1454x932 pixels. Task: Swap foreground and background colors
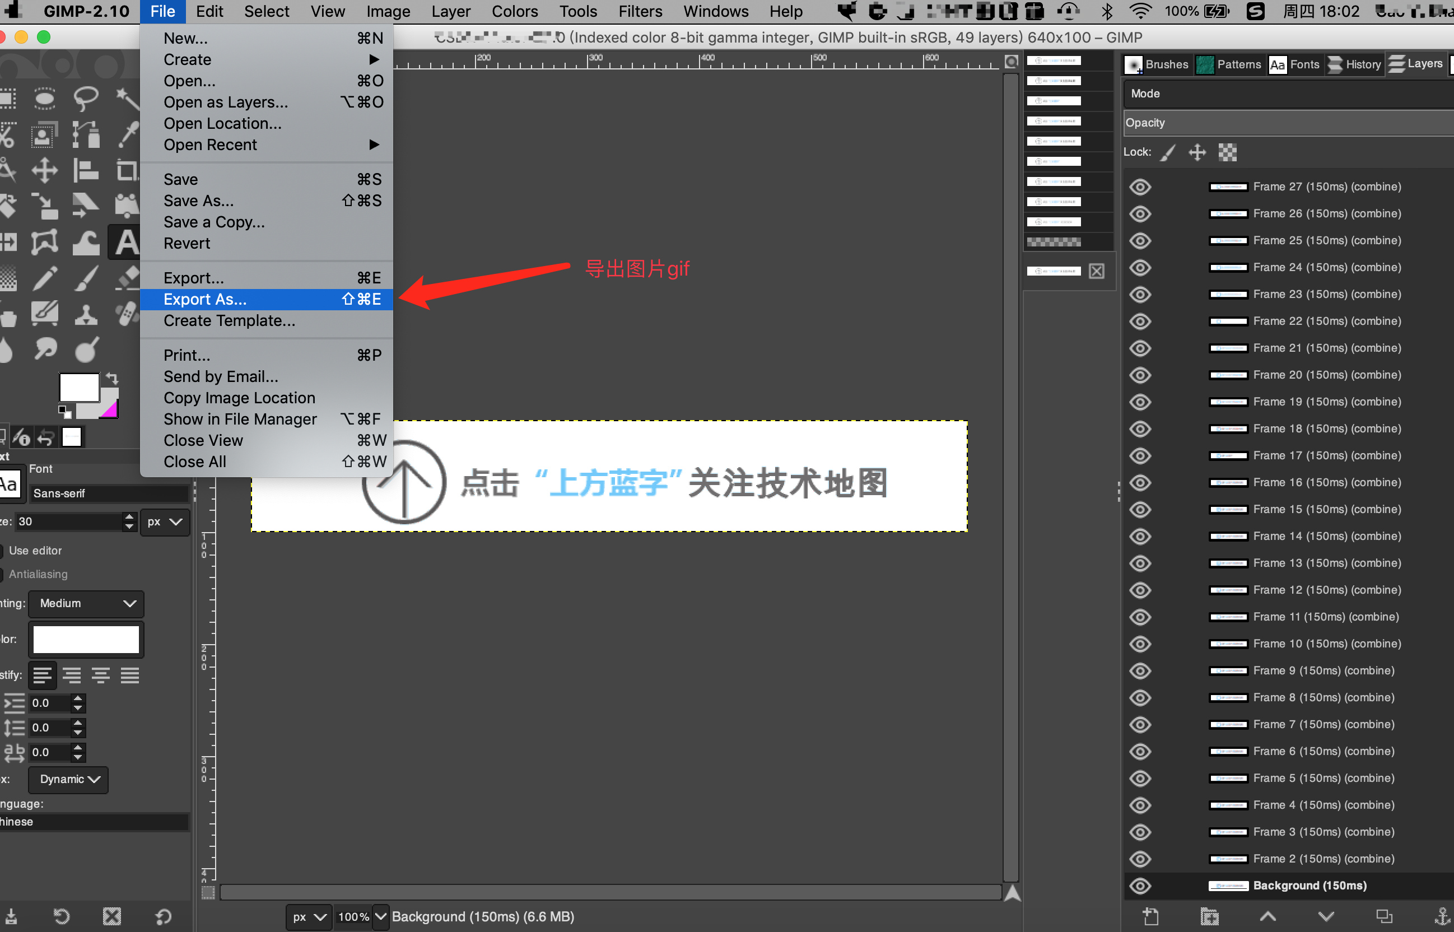point(113,378)
